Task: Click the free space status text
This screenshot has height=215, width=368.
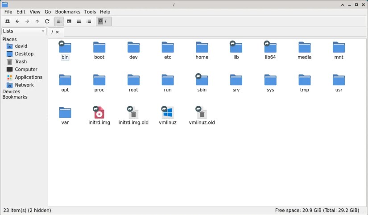Action: tap(317, 210)
